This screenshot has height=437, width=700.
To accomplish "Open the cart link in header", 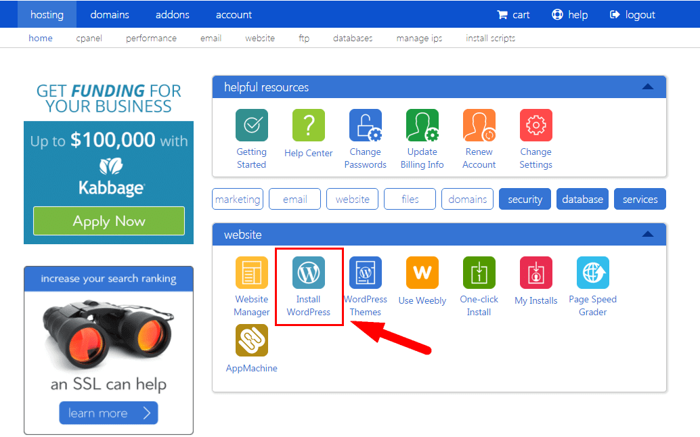I will tap(513, 14).
